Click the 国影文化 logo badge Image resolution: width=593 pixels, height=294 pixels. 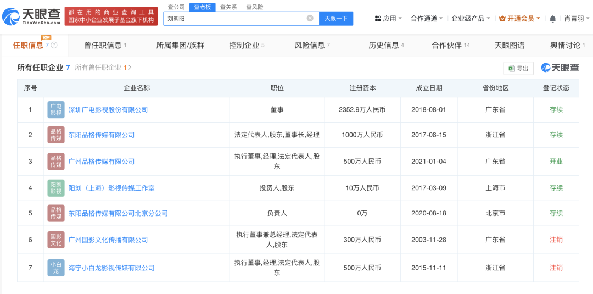[x=56, y=240]
